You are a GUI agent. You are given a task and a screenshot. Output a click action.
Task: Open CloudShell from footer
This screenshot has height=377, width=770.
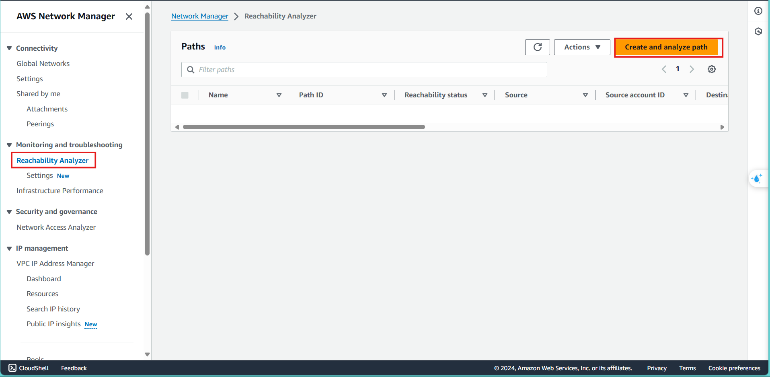click(29, 368)
